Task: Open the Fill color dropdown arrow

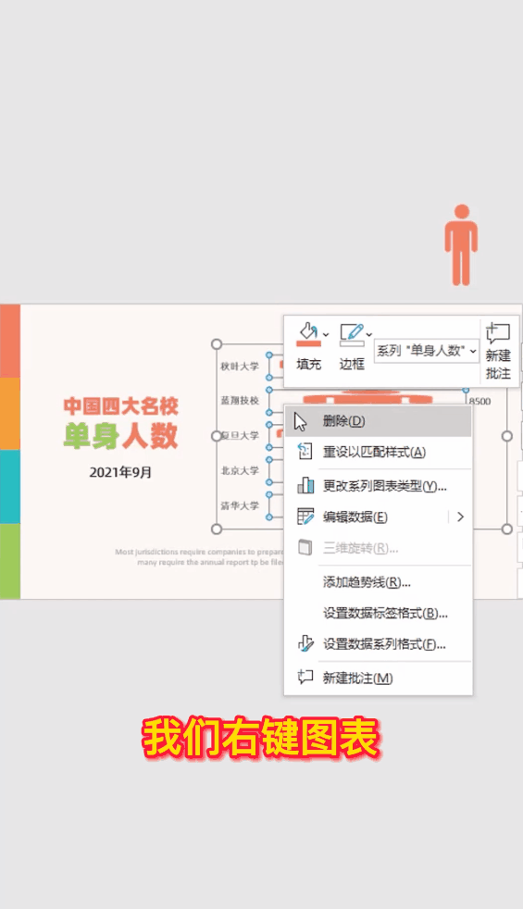Action: coord(326,334)
